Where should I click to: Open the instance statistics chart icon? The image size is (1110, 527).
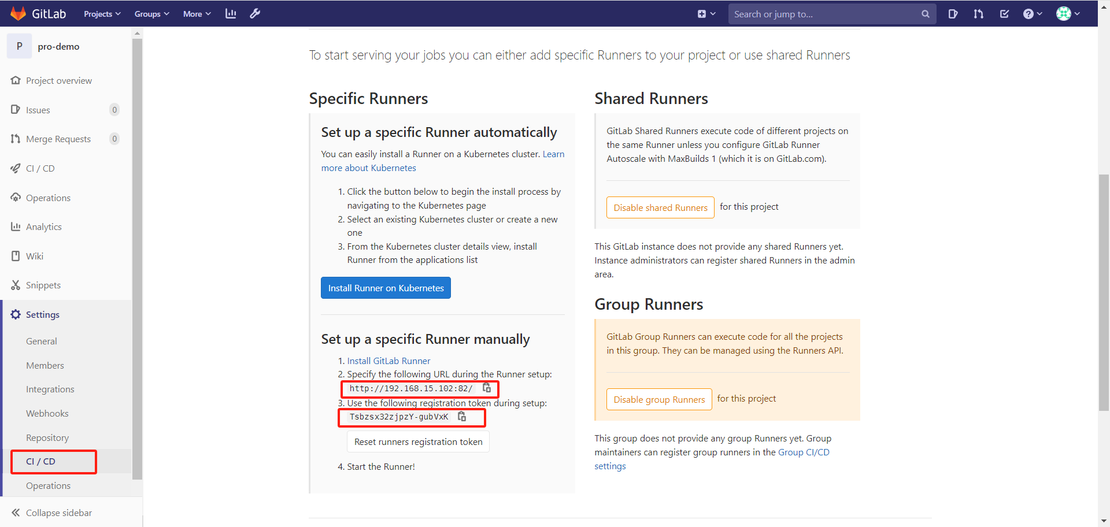coord(231,13)
